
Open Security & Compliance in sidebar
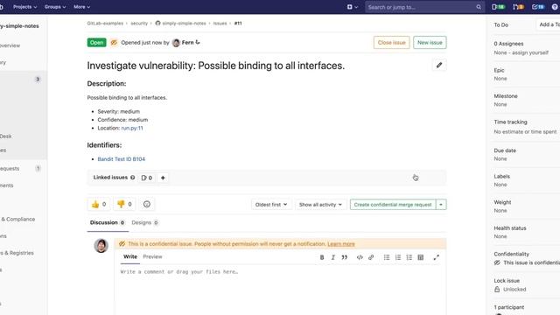pos(17,219)
